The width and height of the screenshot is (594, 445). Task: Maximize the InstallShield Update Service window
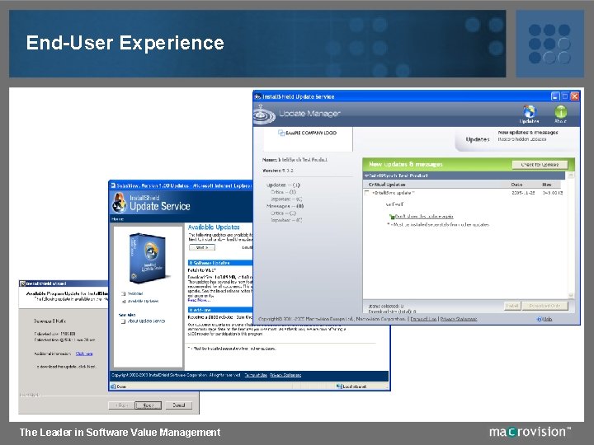pyautogui.click(x=565, y=96)
